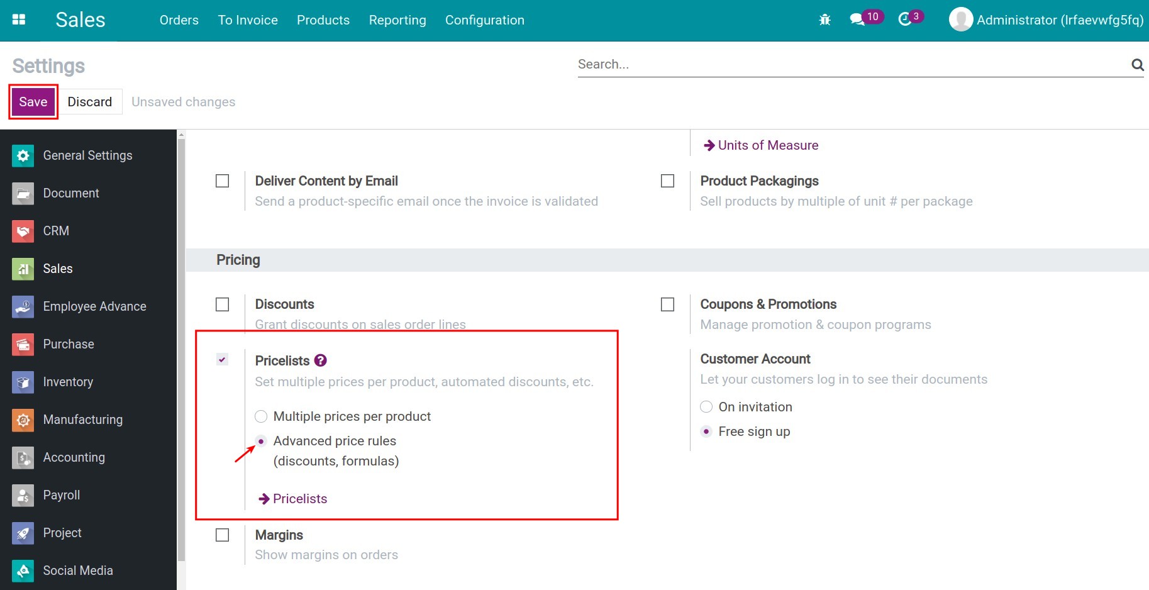Open the Reporting menu
1149x590 pixels.
[x=397, y=20]
